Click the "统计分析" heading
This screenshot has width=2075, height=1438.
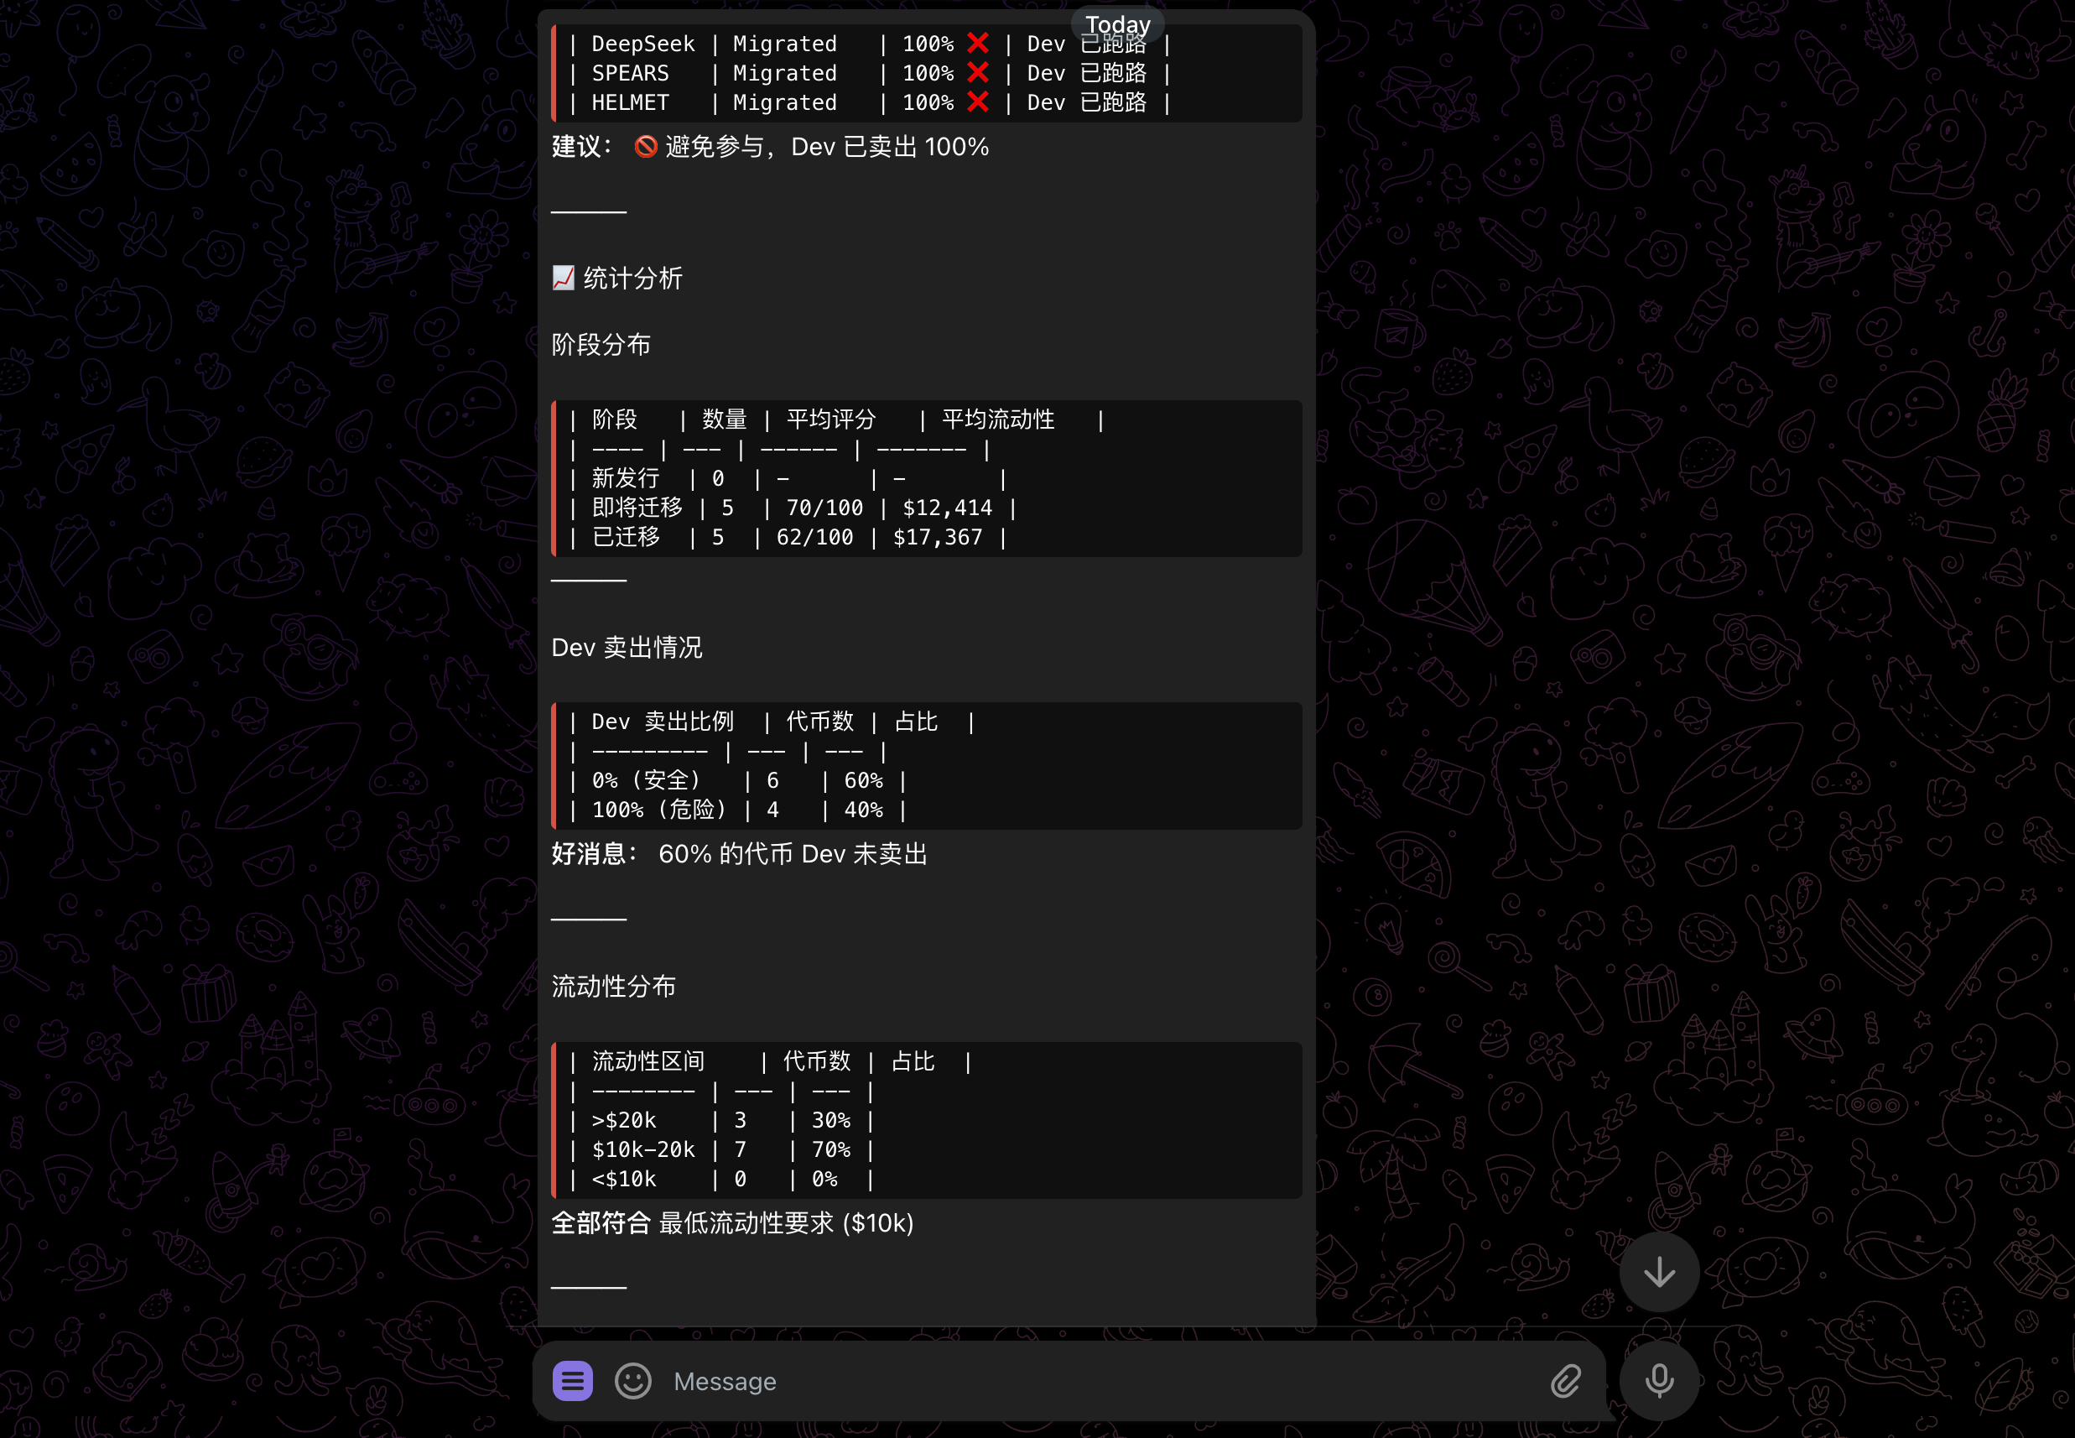(632, 279)
